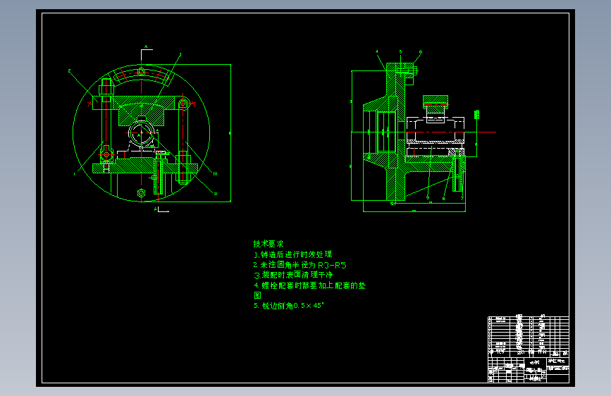This screenshot has width=611, height=396.
Task: Select part balloon '3' in front view
Action: pos(180,54)
